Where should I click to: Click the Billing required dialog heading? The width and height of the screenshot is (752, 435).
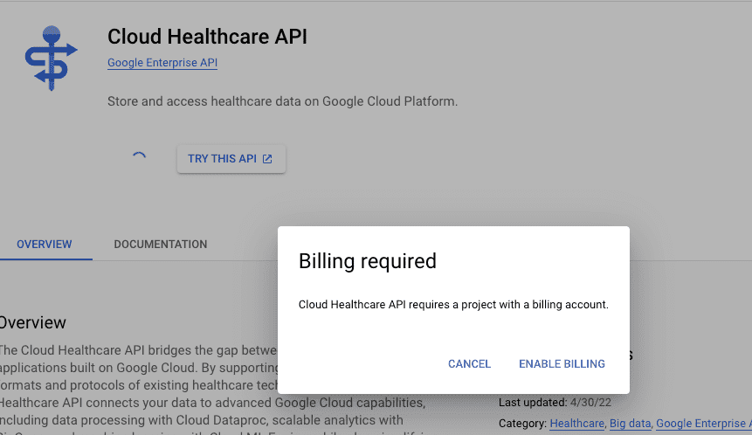(x=367, y=260)
